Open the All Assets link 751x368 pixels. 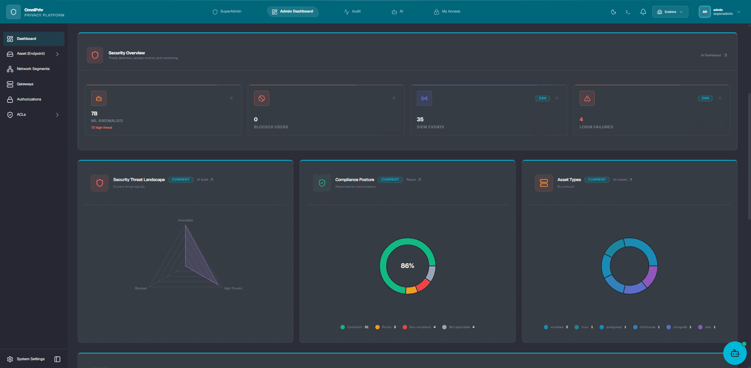[623, 180]
